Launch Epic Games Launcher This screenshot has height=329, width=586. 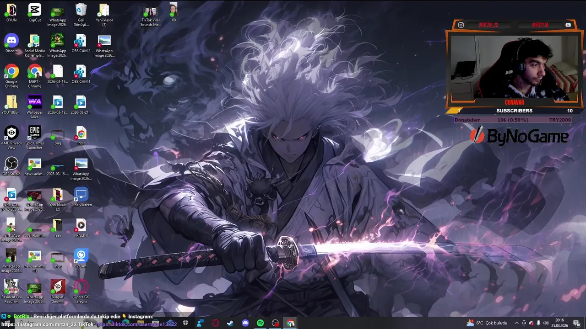tap(35, 138)
